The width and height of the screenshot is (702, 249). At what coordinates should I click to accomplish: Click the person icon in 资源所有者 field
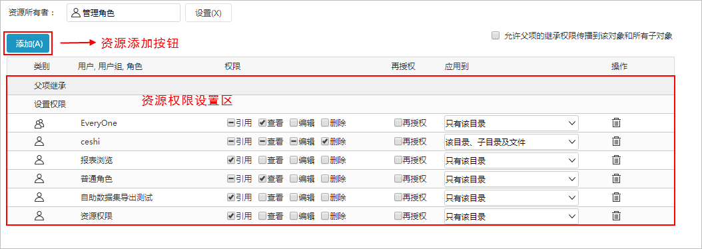click(x=76, y=13)
